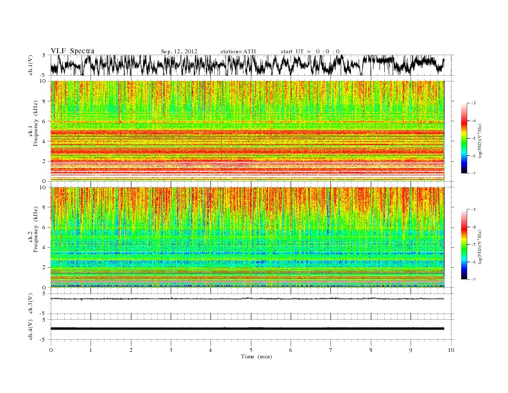
Task: Click the time axis tick label '0'
Action: point(51,350)
